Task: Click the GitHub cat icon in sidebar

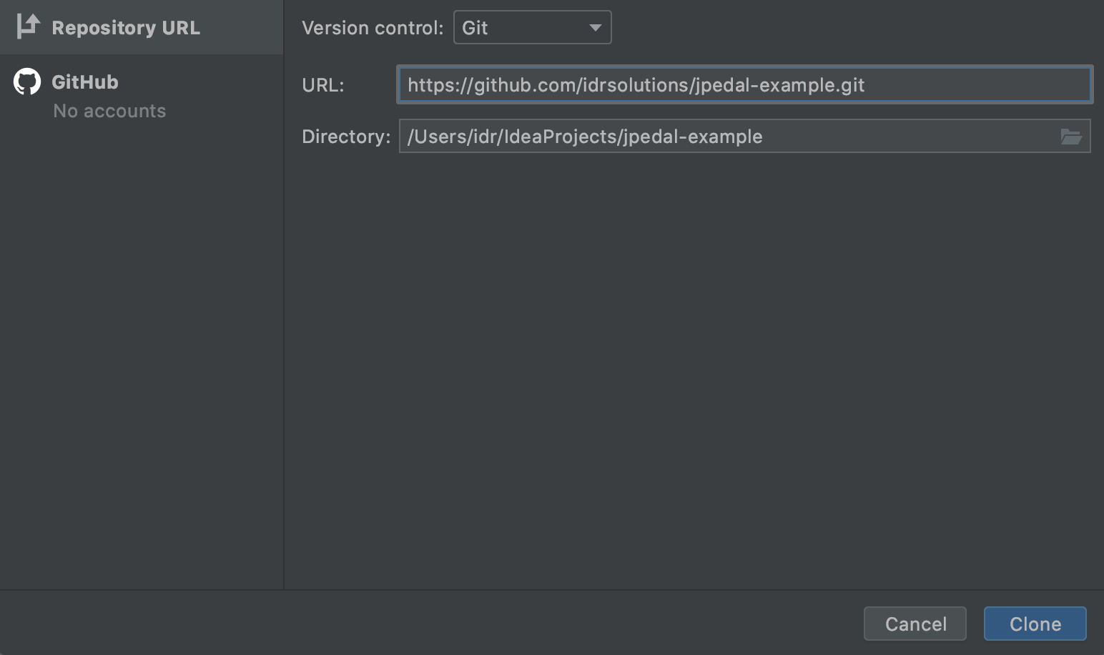Action: point(26,81)
